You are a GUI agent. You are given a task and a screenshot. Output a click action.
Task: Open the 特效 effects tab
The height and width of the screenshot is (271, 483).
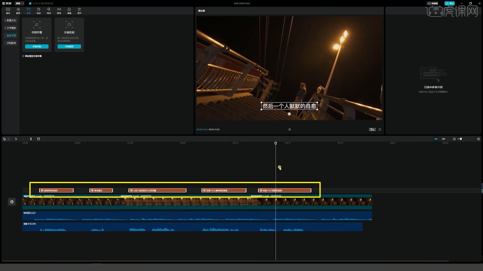49,11
